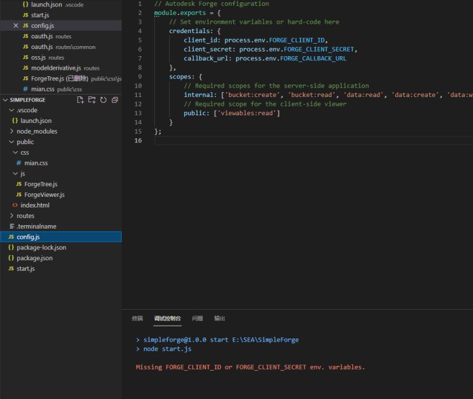Click FORGE_CALLBACK_URL in line 7

(x=313, y=59)
